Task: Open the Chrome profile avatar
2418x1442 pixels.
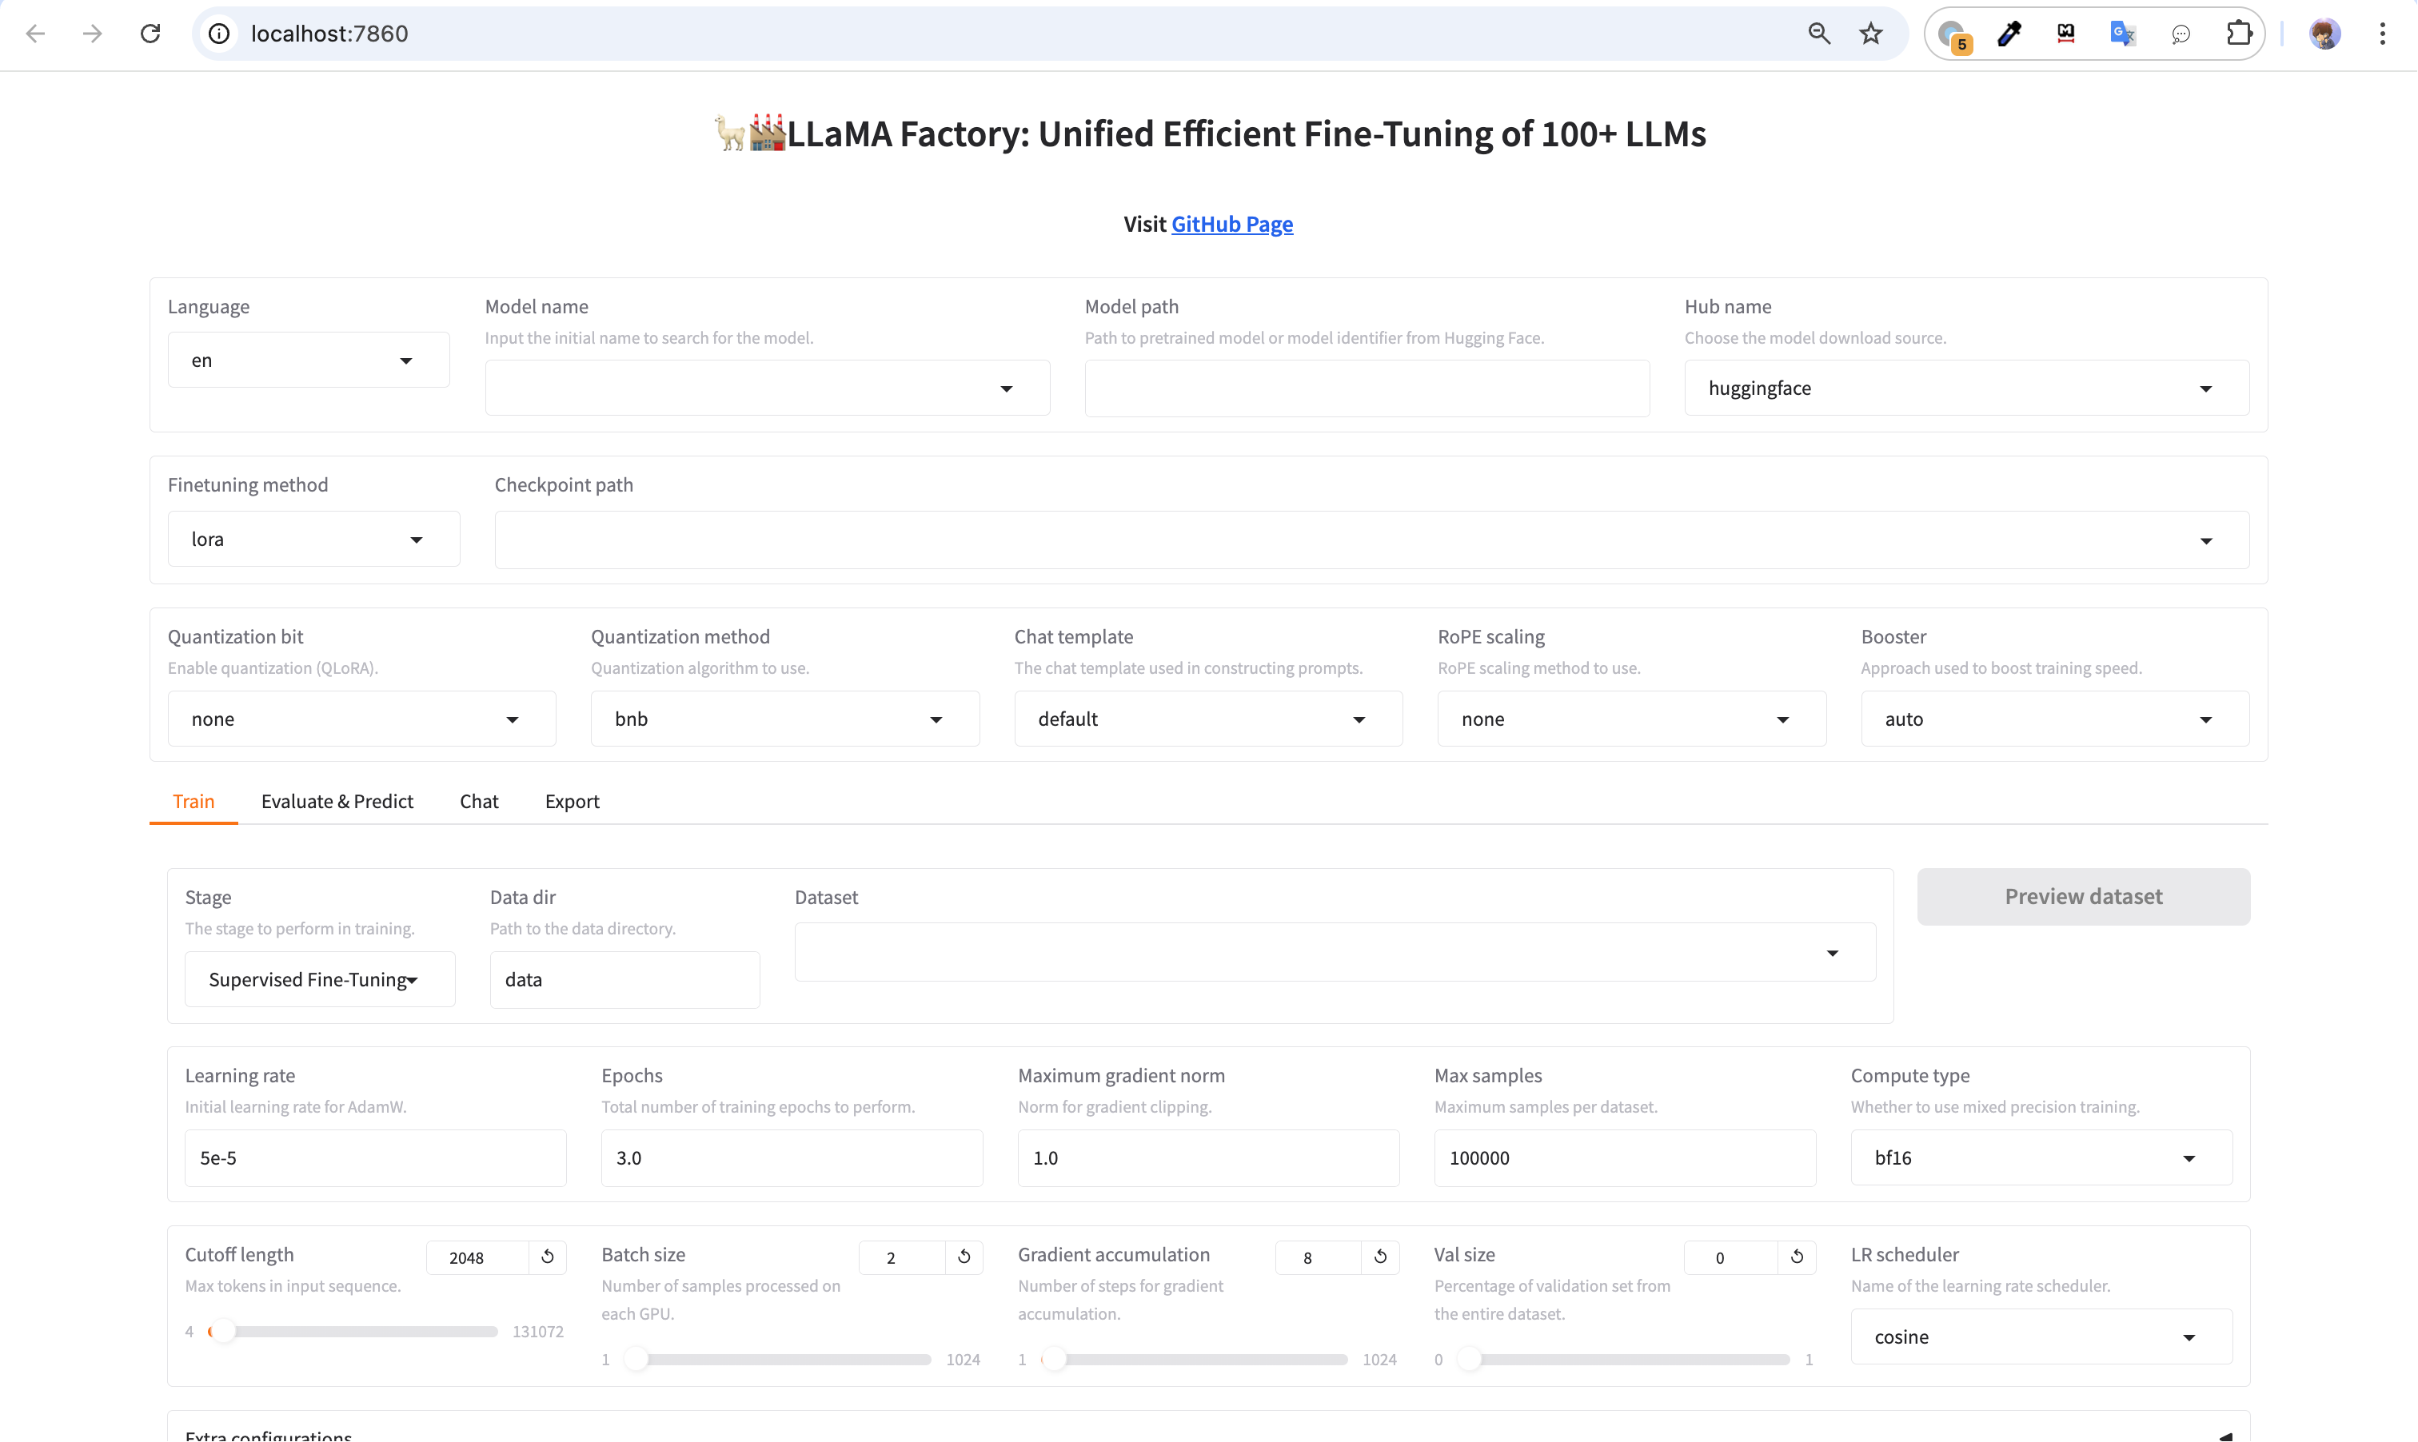Action: pyautogui.click(x=2324, y=34)
